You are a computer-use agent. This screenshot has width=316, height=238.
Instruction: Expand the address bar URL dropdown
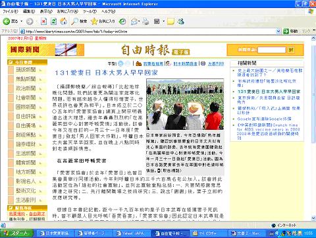point(278,31)
